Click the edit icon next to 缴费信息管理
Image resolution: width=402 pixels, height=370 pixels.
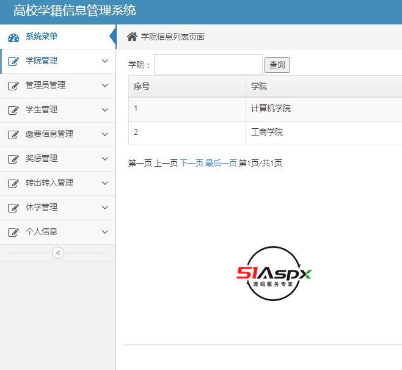(13, 134)
